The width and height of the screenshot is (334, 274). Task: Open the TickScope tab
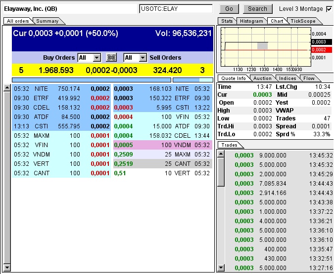pos(303,21)
